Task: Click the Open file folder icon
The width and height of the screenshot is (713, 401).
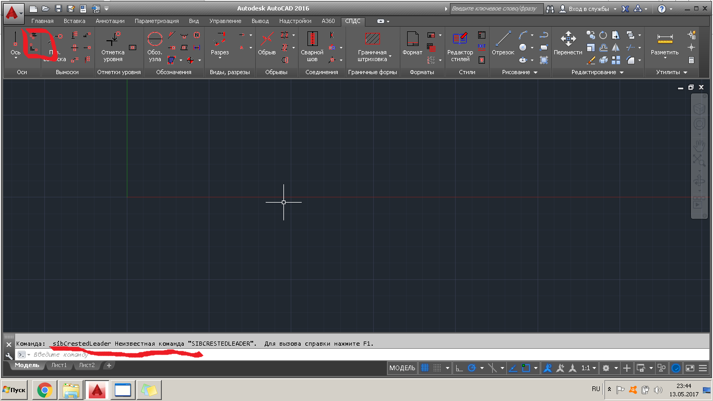Action: pos(45,8)
